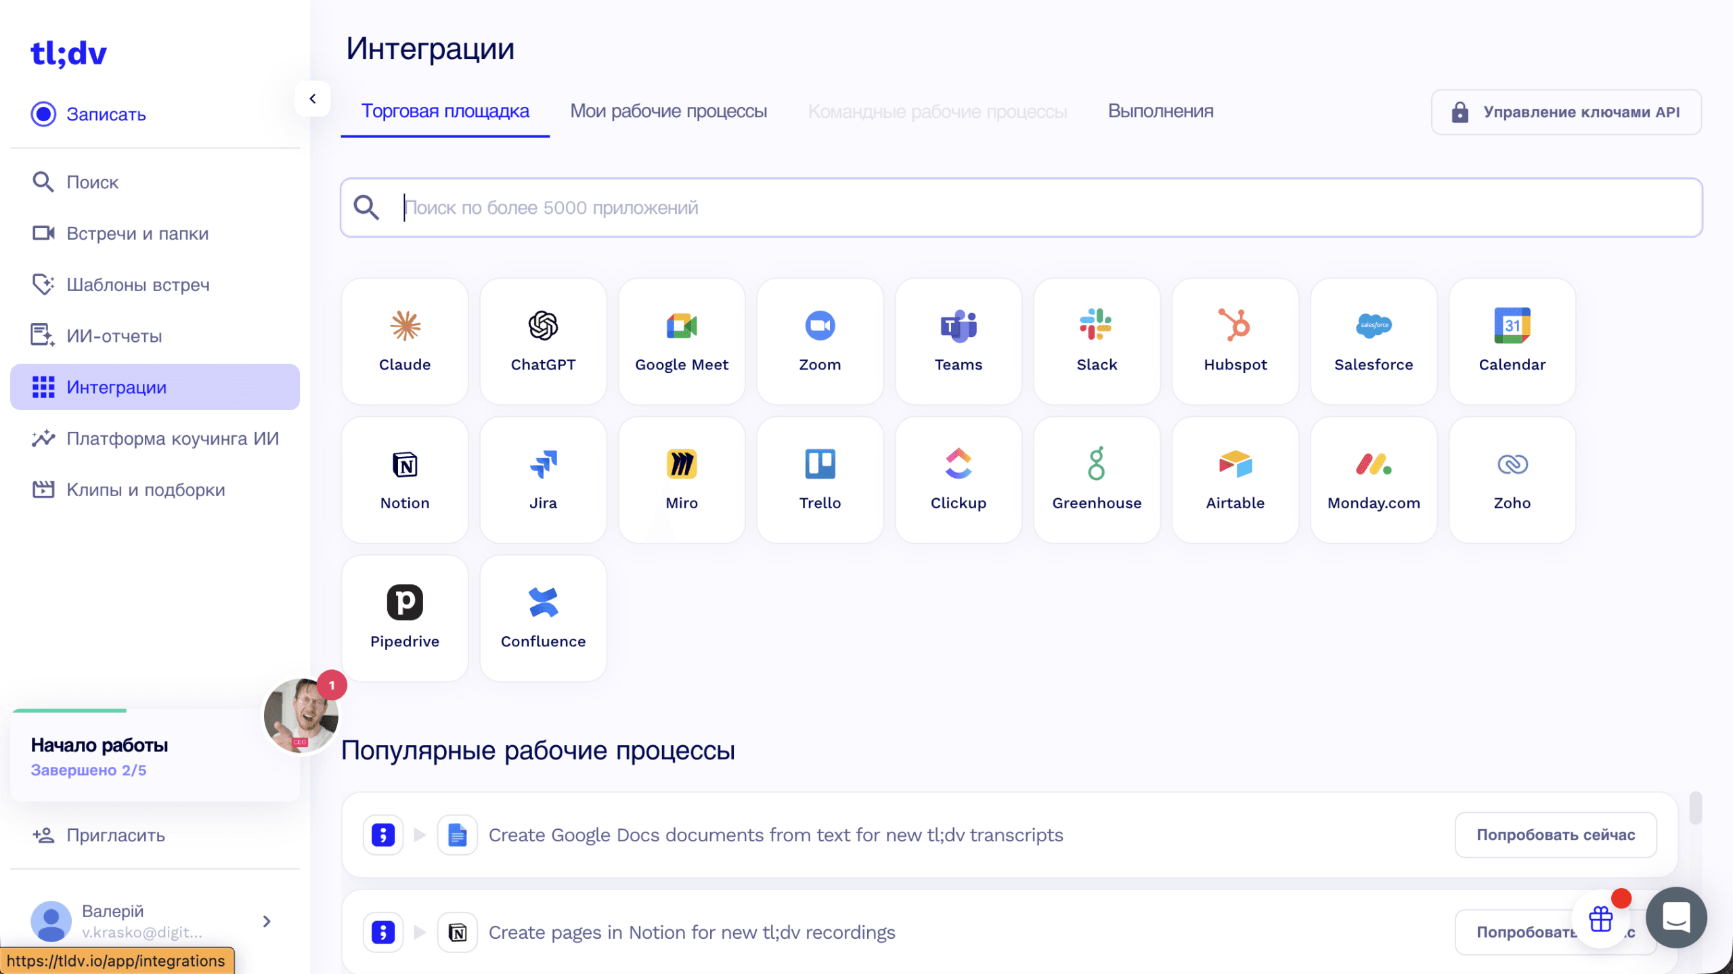
Task: Open the Командные рабочие процессы tab
Action: click(938, 111)
